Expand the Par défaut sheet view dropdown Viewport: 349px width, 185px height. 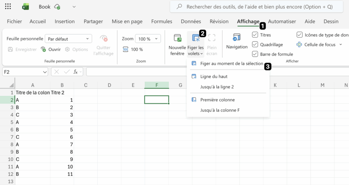[x=87, y=39]
